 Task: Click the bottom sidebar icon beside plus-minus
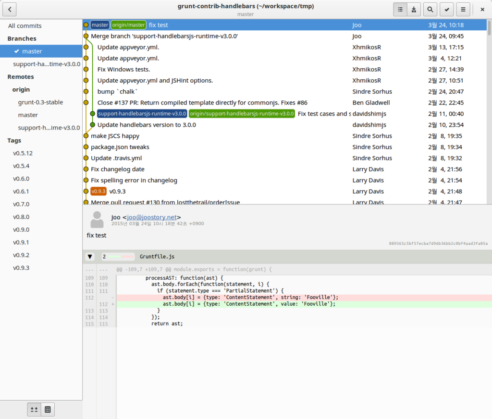pyautogui.click(x=48, y=409)
